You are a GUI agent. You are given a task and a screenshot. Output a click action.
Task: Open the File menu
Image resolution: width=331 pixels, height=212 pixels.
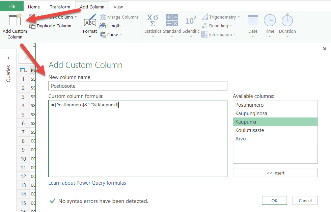[11, 6]
